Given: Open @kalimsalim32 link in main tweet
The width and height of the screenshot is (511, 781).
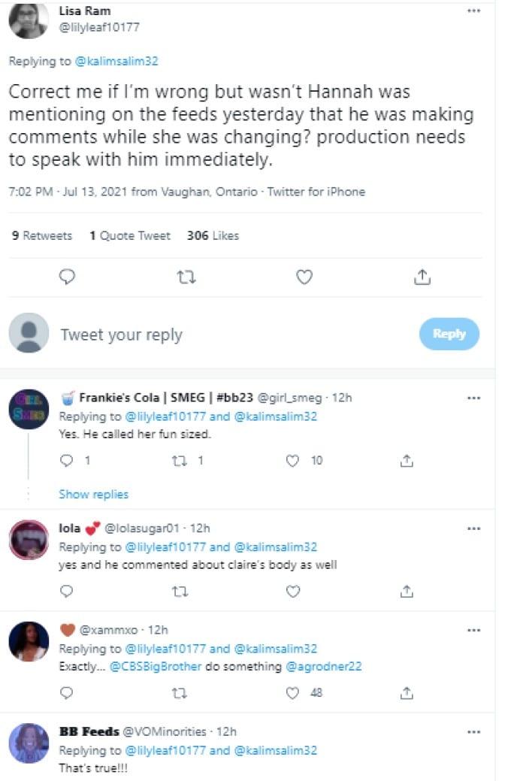Looking at the screenshot, I should [x=116, y=62].
